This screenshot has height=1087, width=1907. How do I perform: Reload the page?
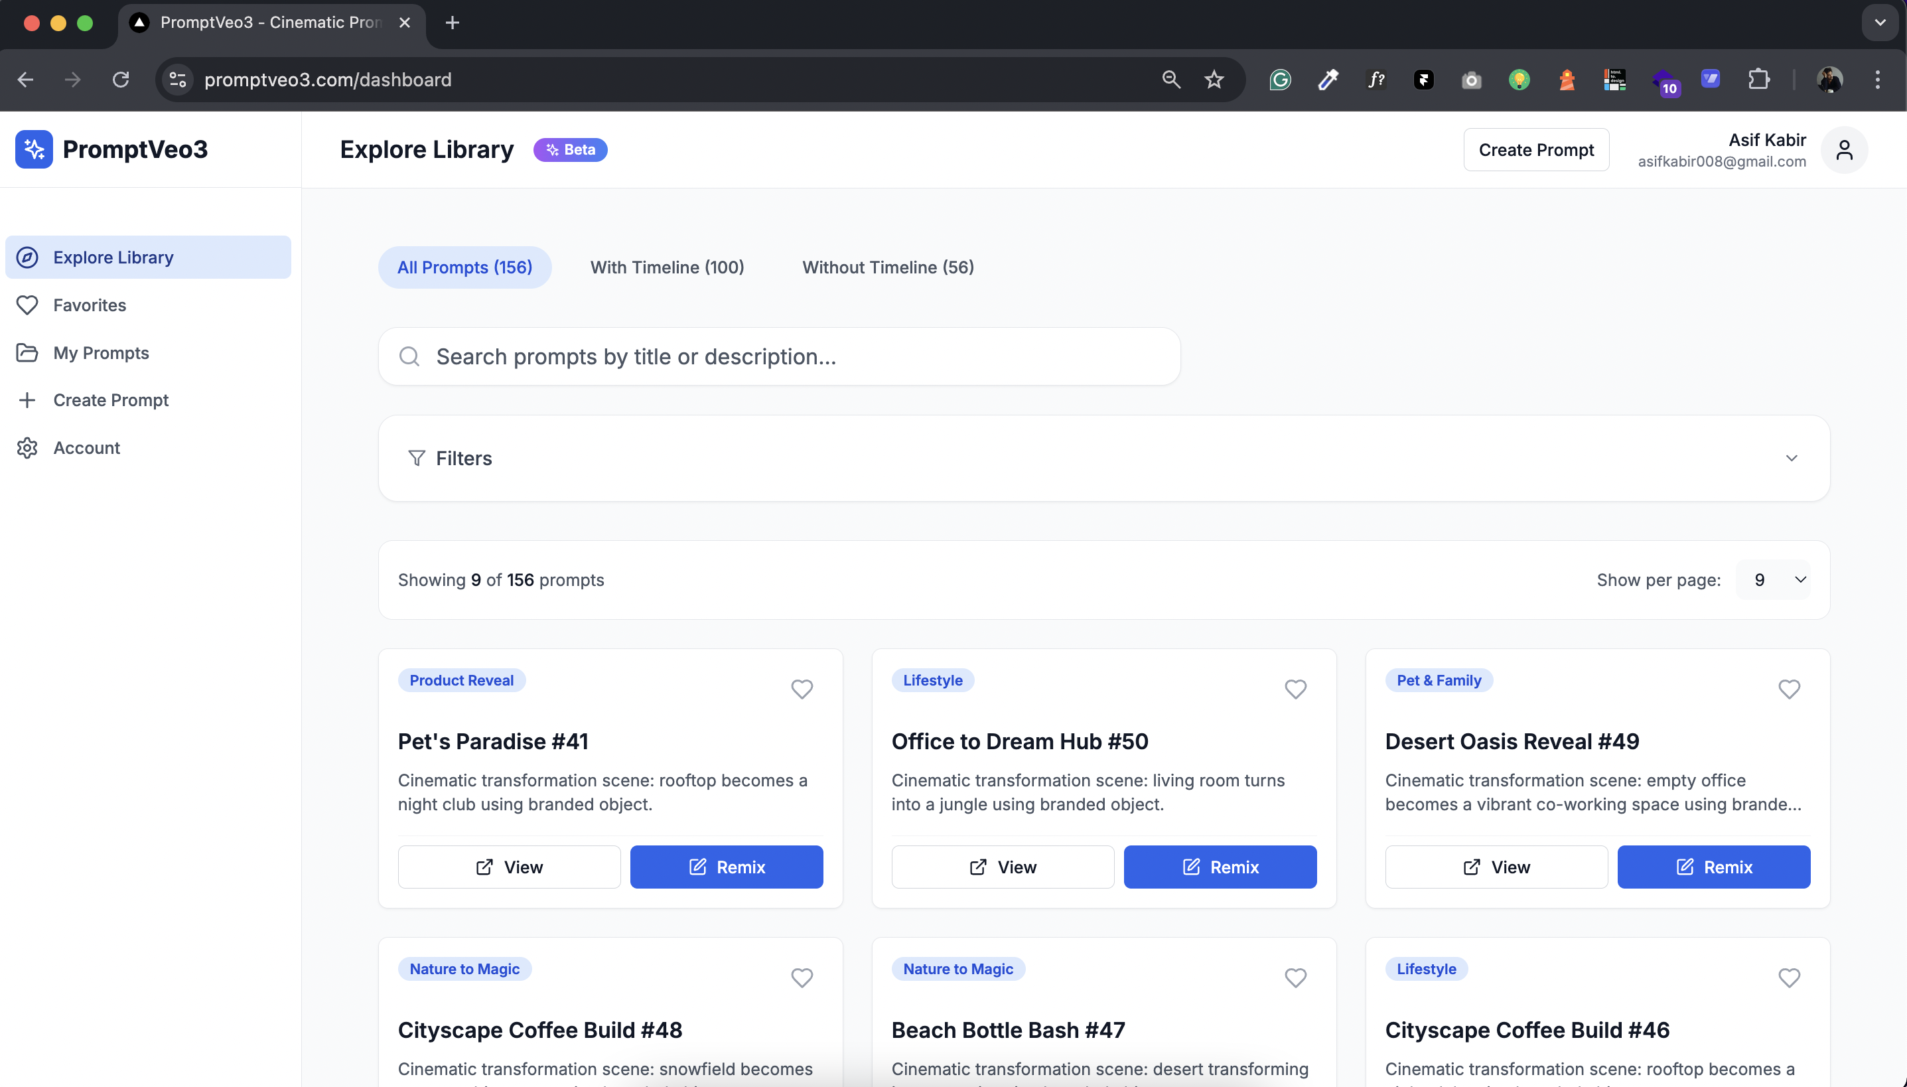point(121,79)
